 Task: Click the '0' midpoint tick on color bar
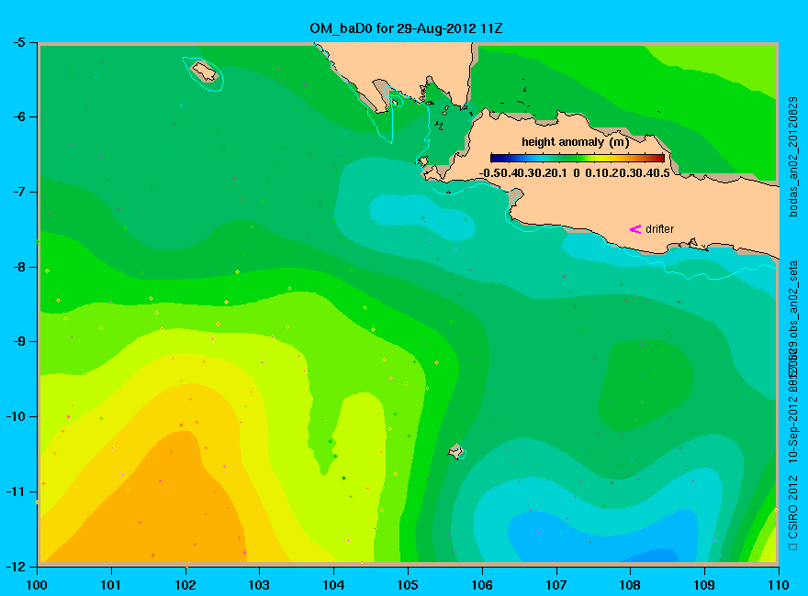(576, 173)
